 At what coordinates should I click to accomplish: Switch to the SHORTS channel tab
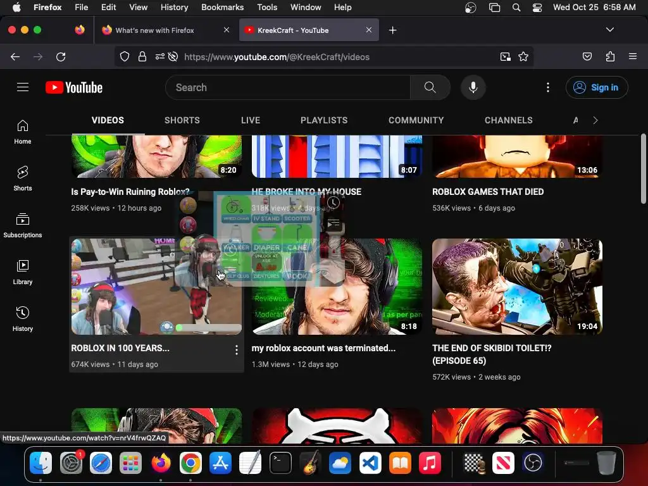182,120
